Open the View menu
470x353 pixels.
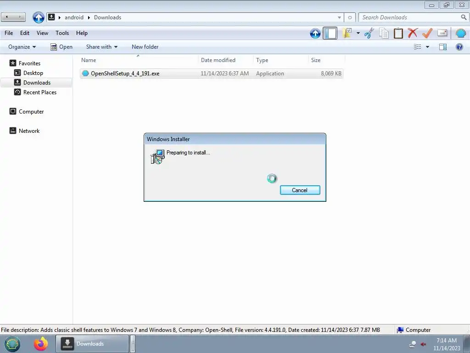pyautogui.click(x=42, y=33)
